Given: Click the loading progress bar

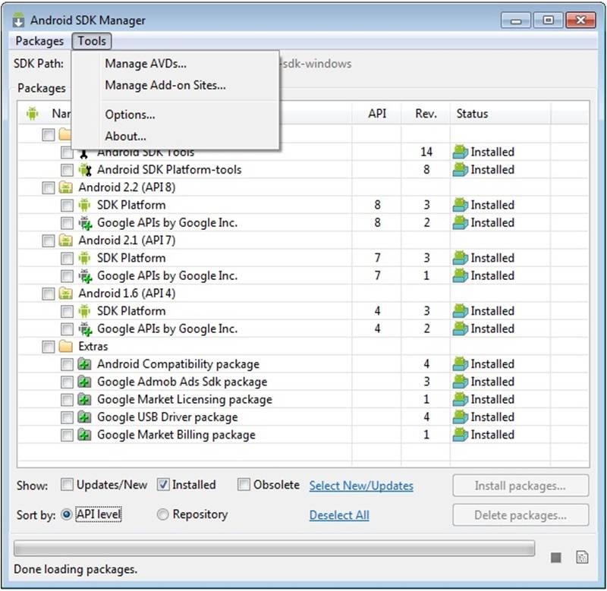Looking at the screenshot, I should tap(275, 549).
